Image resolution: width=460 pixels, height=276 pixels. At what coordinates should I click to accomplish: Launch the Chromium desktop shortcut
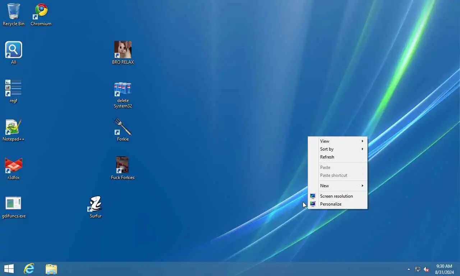coord(41,14)
